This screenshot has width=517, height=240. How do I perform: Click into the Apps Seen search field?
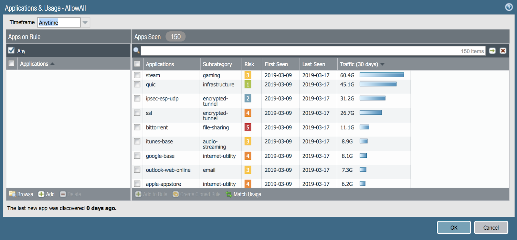[x=313, y=51]
